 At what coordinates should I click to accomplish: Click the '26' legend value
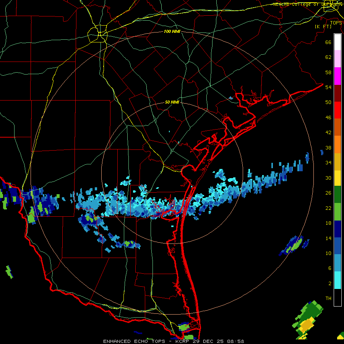click(x=328, y=193)
